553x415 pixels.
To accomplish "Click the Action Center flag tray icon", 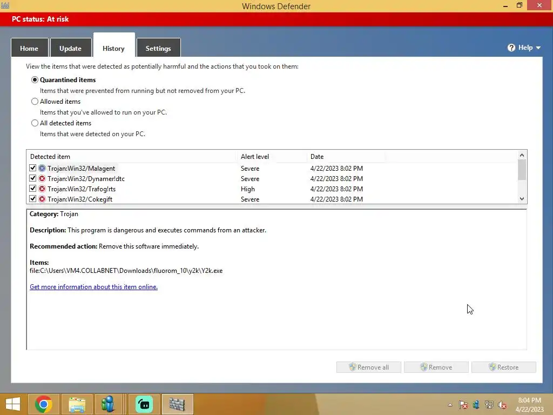I will 463,405.
